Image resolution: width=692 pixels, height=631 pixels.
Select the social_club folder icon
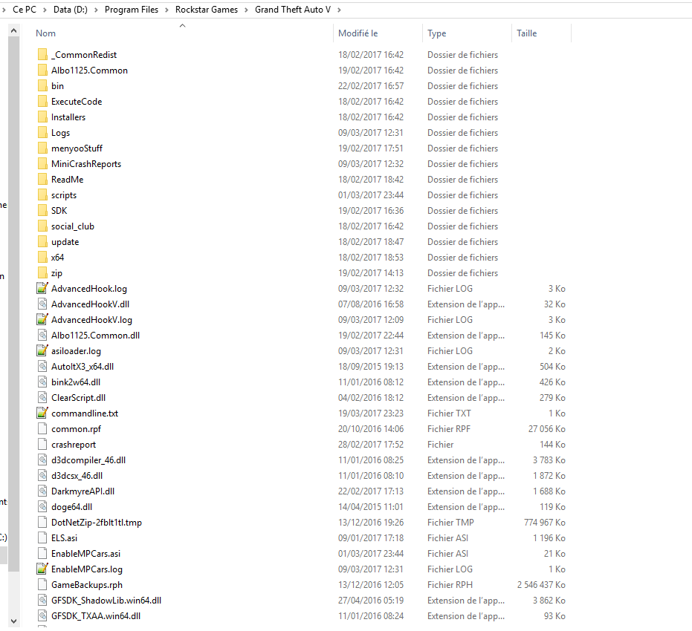[x=42, y=226]
